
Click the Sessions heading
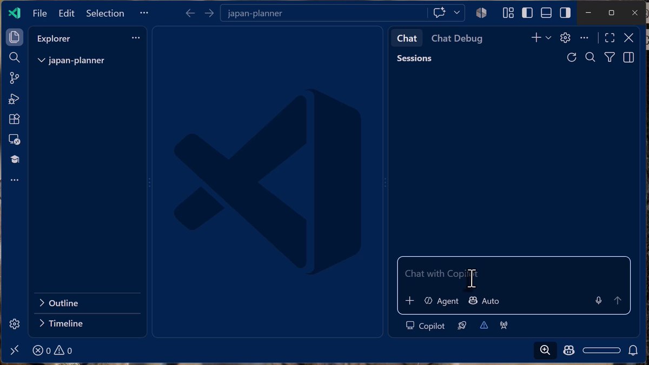(414, 58)
